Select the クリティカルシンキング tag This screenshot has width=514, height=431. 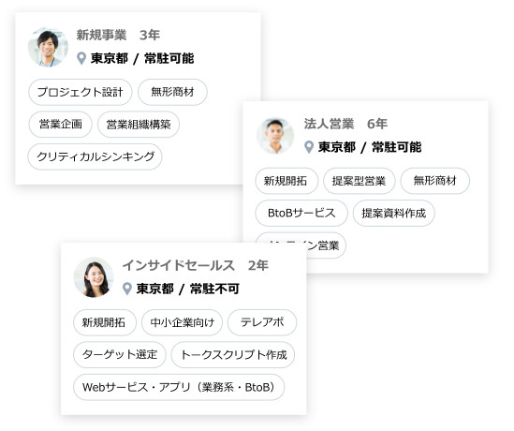pyautogui.click(x=95, y=156)
